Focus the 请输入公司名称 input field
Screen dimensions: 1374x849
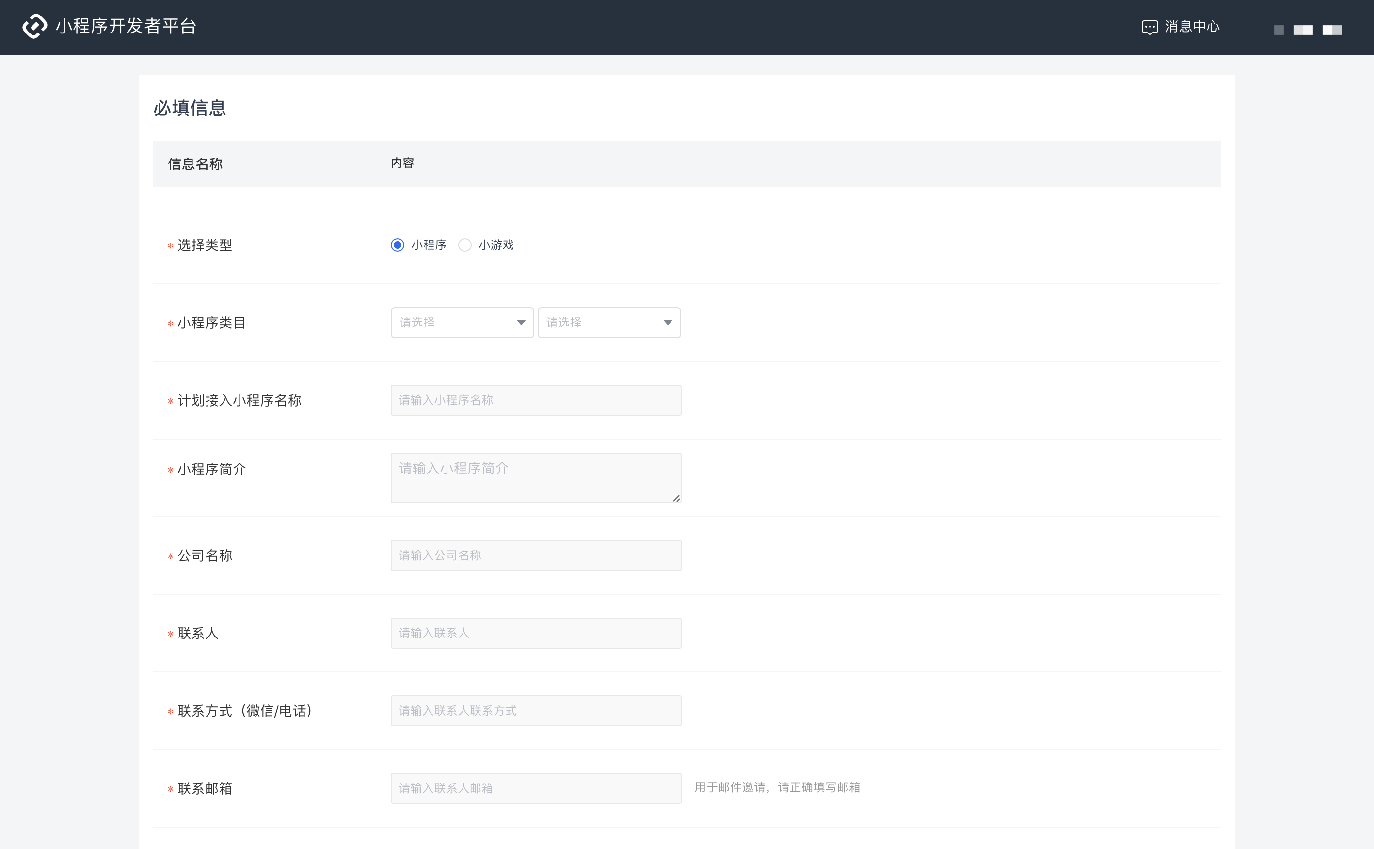(x=536, y=555)
